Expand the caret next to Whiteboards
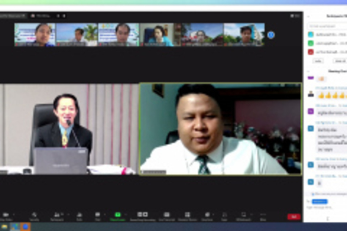This screenshot has height=231, width=347. 251,215
